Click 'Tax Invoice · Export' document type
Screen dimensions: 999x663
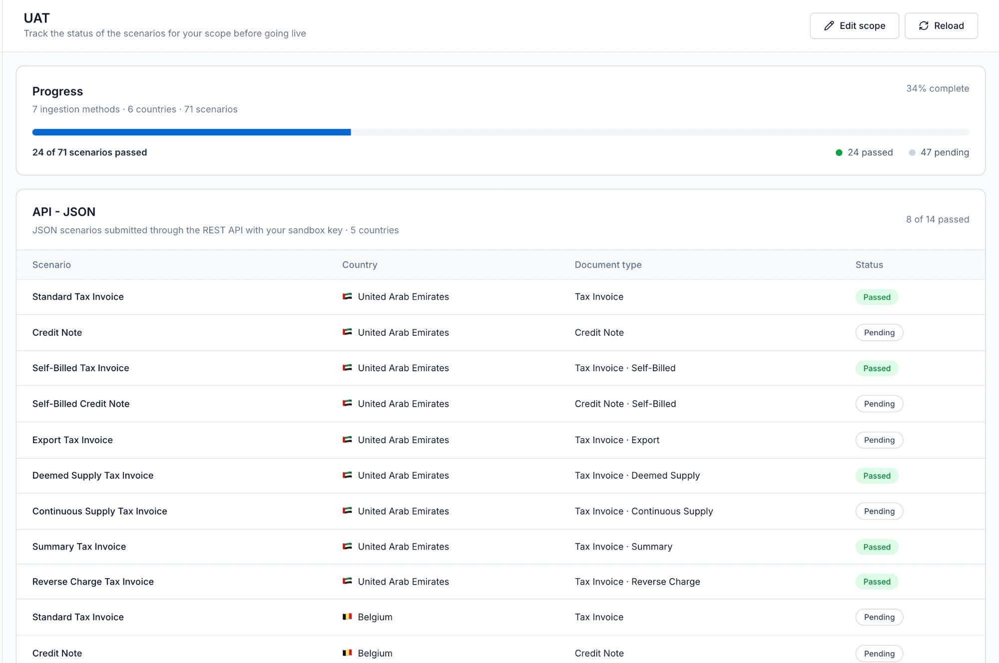click(617, 440)
